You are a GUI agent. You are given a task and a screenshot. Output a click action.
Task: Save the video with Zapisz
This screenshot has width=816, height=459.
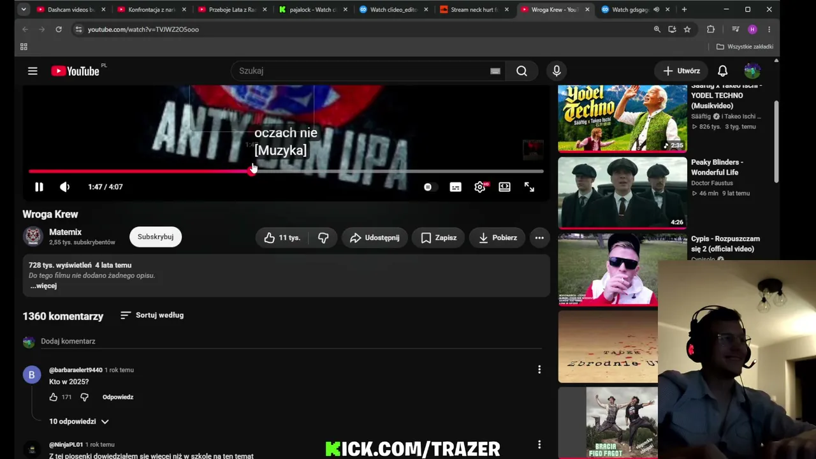click(x=439, y=238)
